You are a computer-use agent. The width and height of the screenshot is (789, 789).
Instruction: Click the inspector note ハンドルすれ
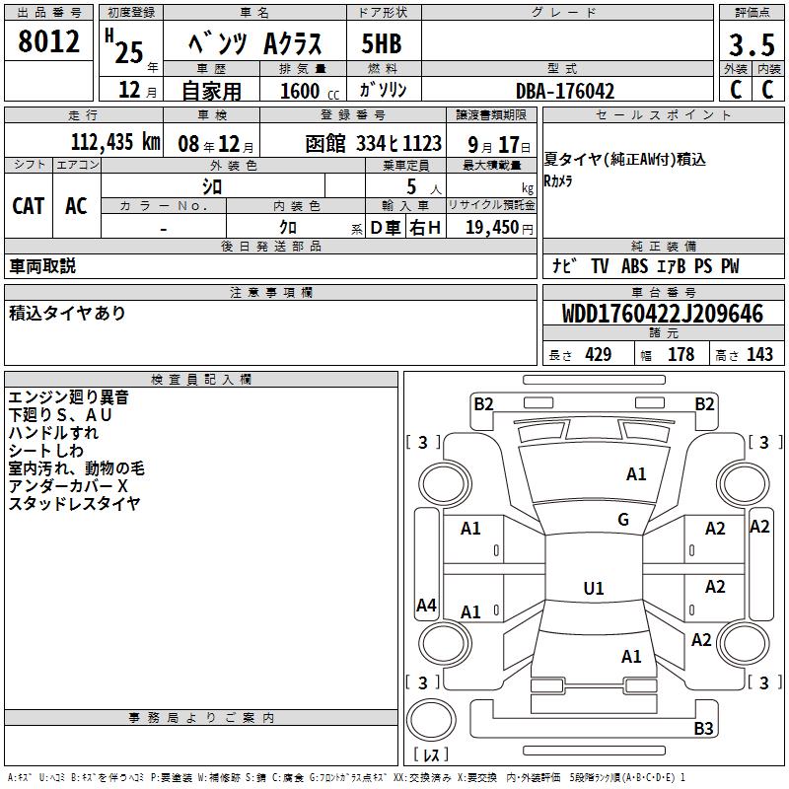pos(53,433)
